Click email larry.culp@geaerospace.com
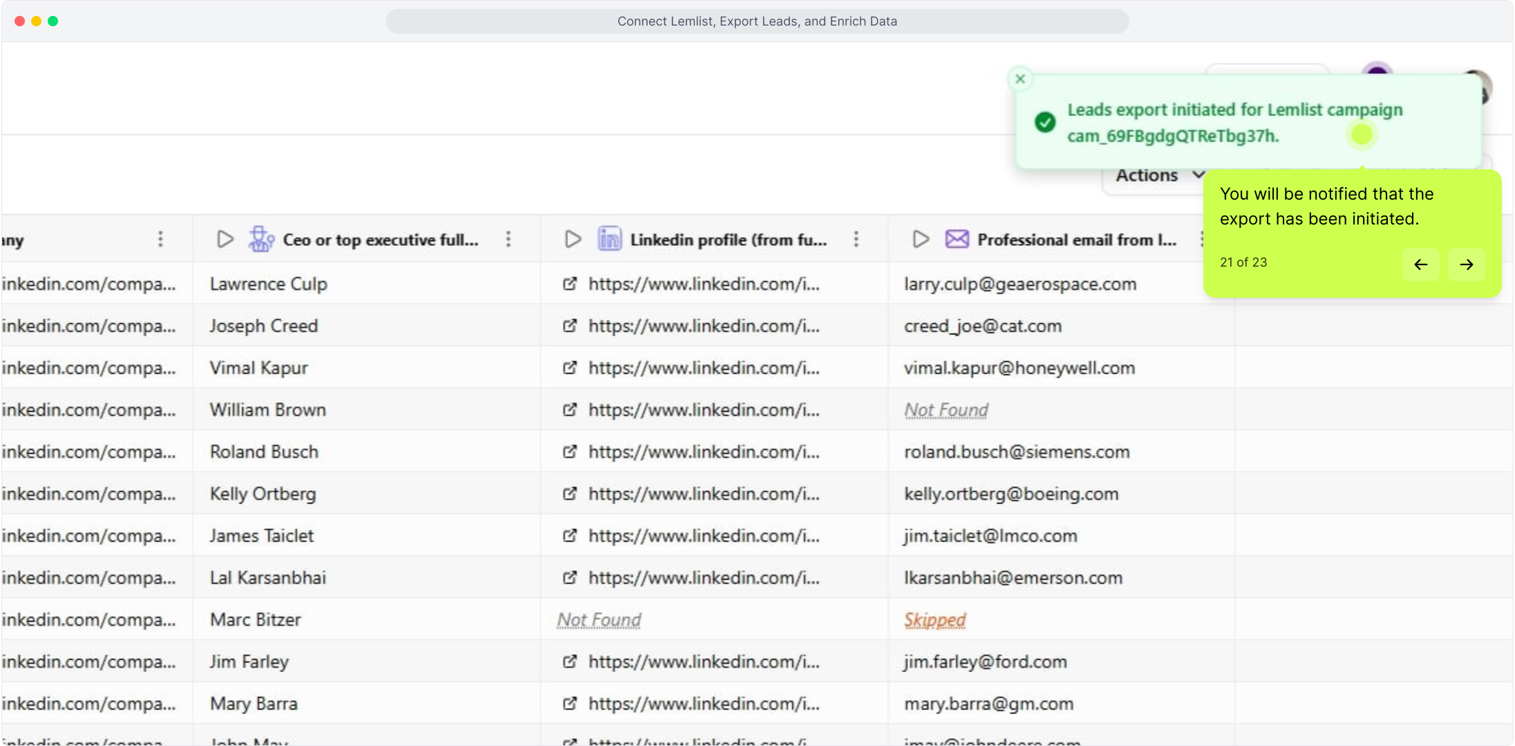This screenshot has width=1515, height=746. (1020, 284)
